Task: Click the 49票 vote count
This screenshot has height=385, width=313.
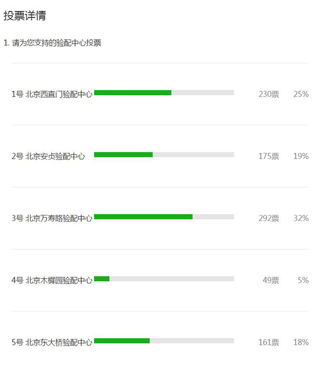Action: pos(271,280)
